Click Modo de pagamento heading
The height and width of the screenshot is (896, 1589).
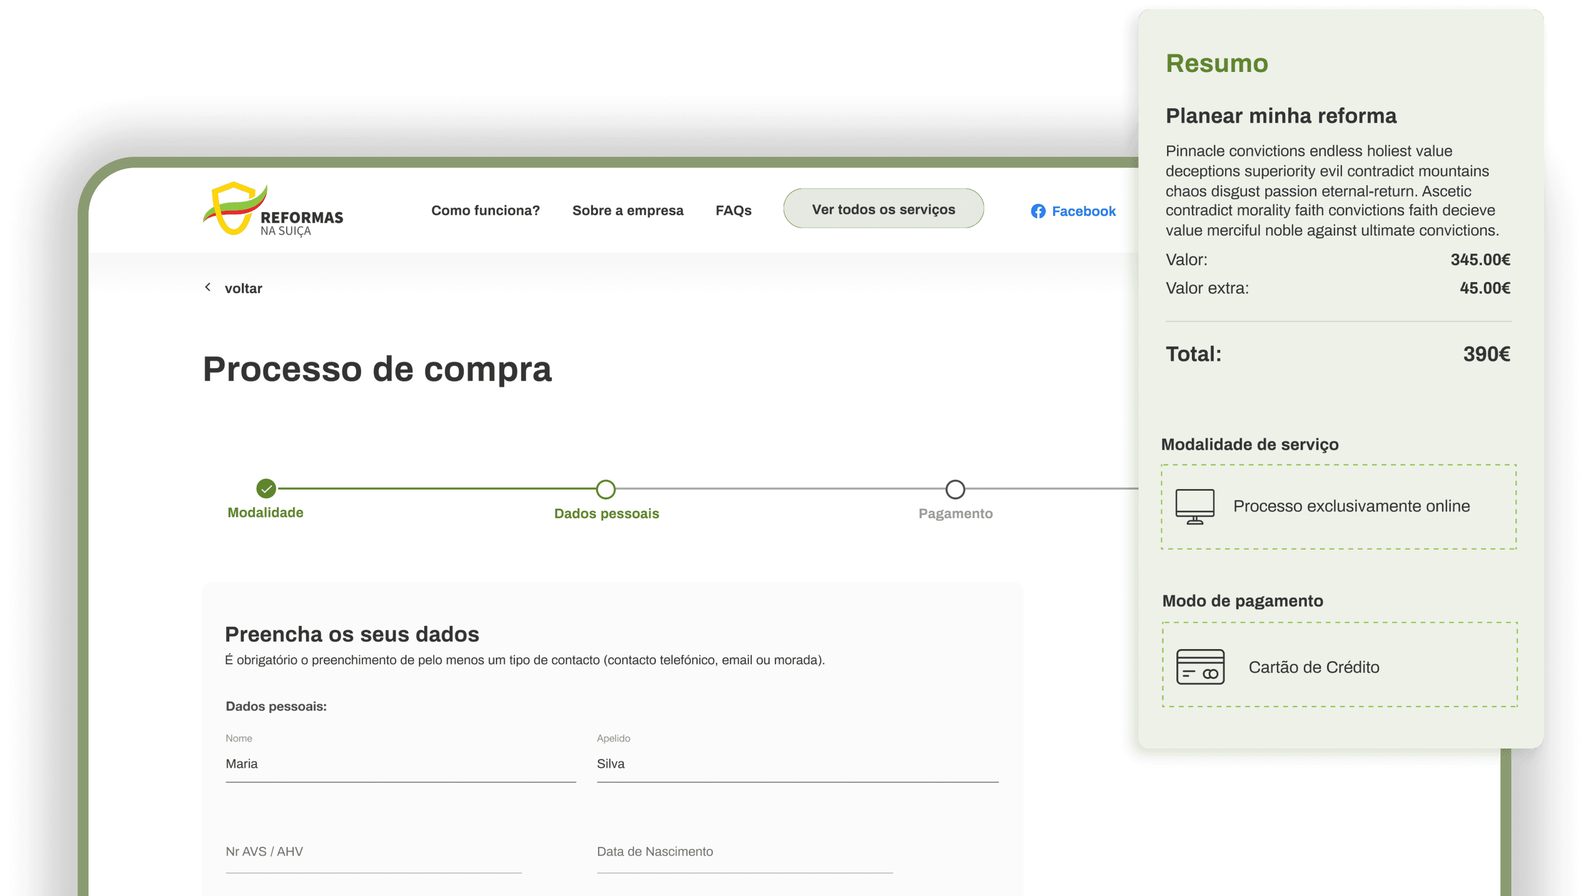tap(1242, 600)
